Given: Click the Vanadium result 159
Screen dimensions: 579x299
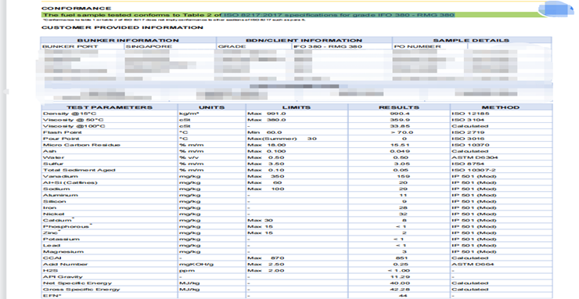Looking at the screenshot, I should 403,176.
